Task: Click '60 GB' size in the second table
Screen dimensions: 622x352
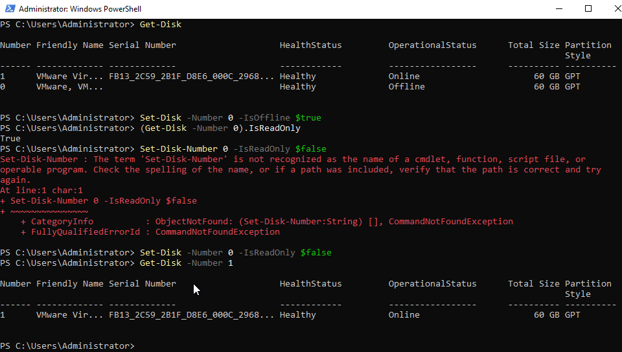Action: click(547, 314)
